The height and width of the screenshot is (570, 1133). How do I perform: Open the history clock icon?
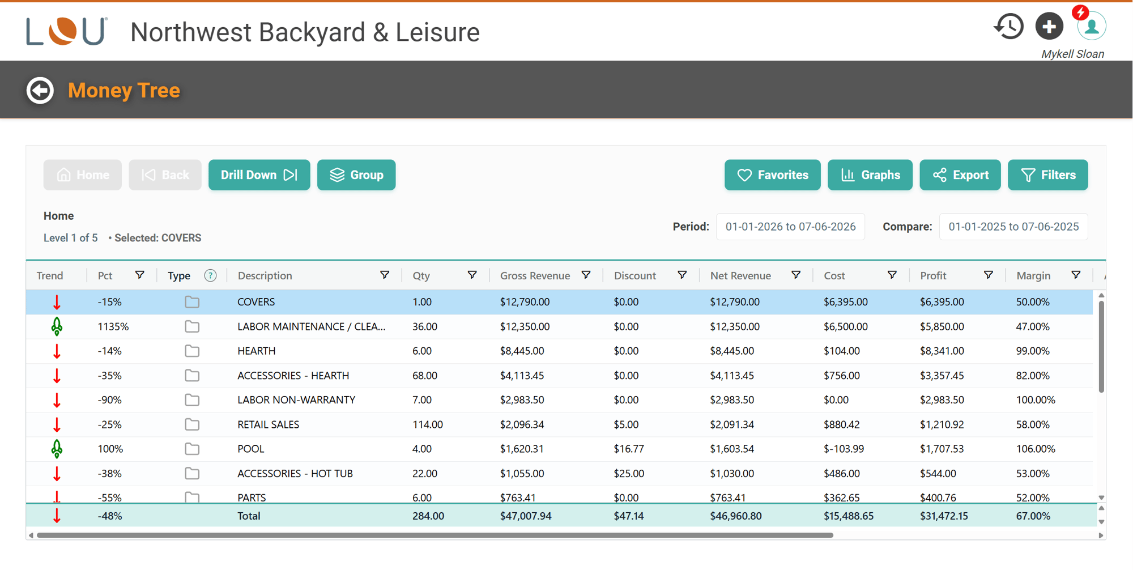pyautogui.click(x=1009, y=26)
